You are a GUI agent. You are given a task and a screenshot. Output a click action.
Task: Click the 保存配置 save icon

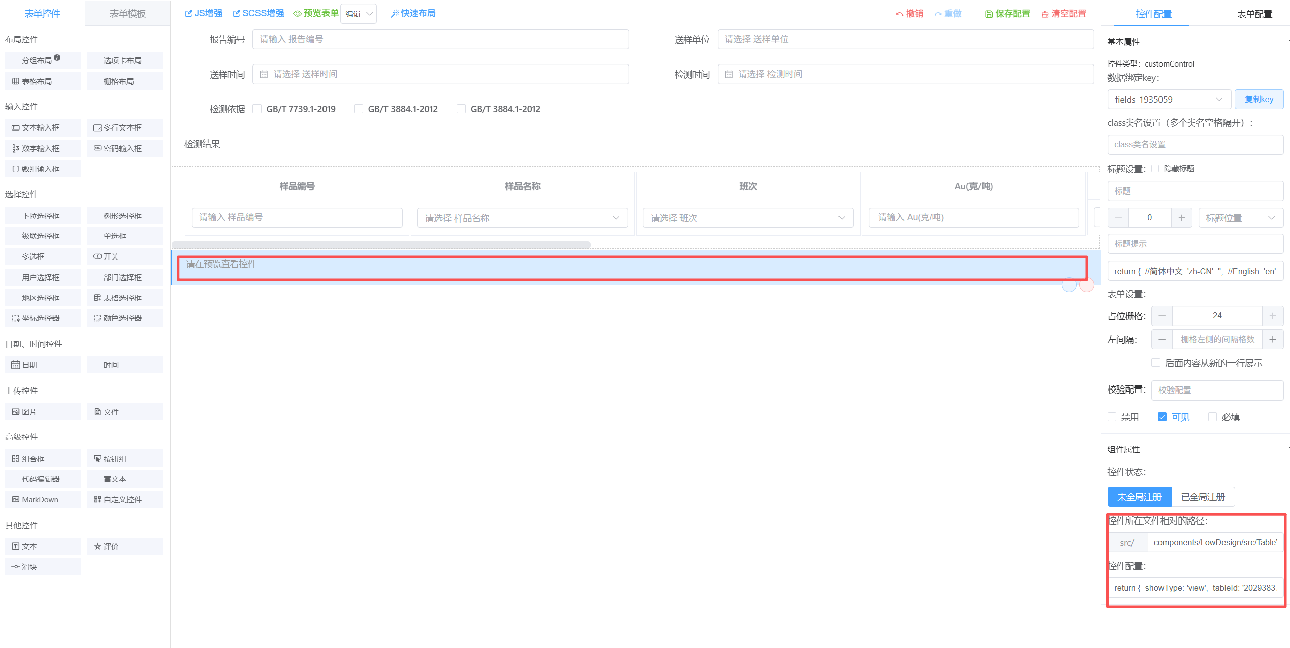tap(989, 14)
